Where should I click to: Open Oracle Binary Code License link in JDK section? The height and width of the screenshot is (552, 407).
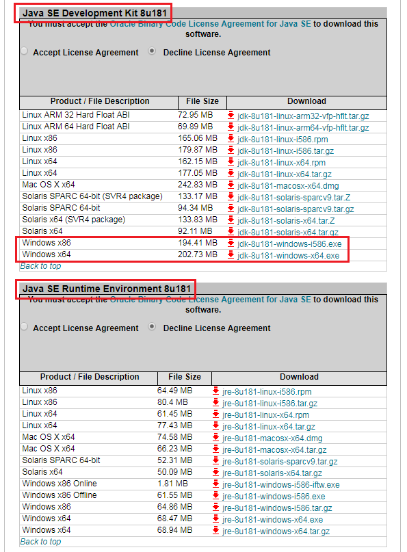pyautogui.click(x=211, y=24)
